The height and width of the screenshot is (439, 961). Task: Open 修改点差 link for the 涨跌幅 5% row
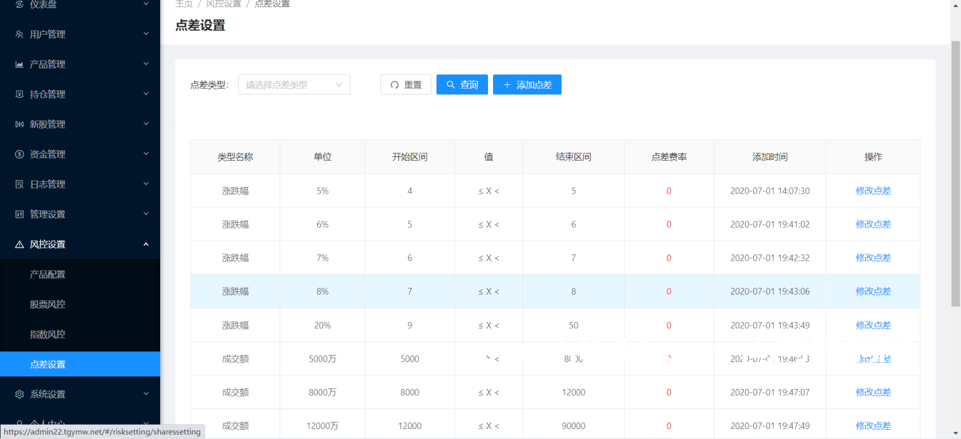coord(873,190)
